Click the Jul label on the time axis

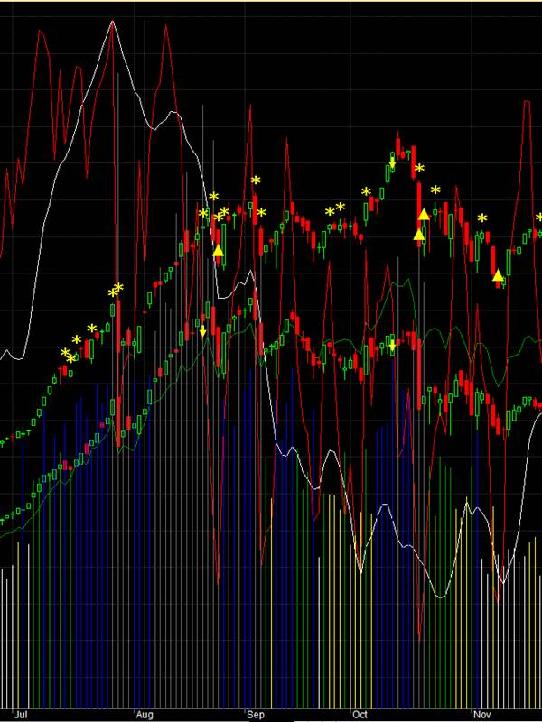point(21,715)
